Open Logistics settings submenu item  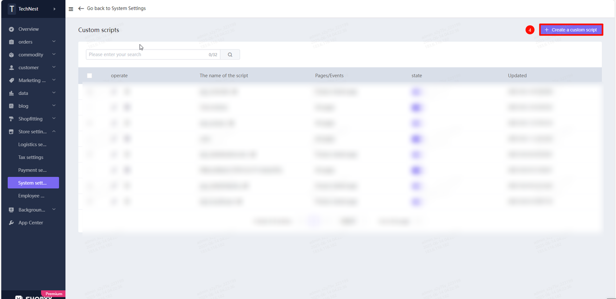tap(33, 144)
